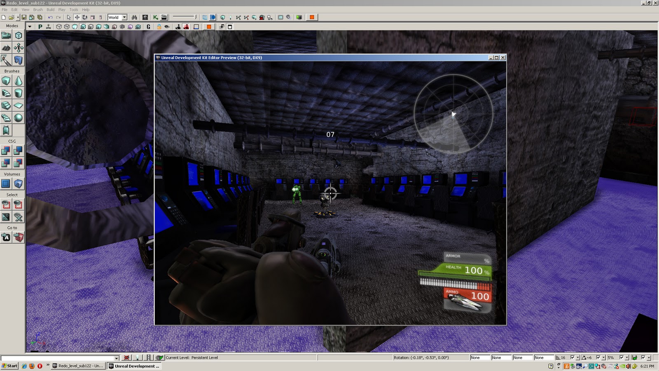Viewport: 659px width, 371px height.
Task: Click CSG Subtract brush button
Action: 19,151
